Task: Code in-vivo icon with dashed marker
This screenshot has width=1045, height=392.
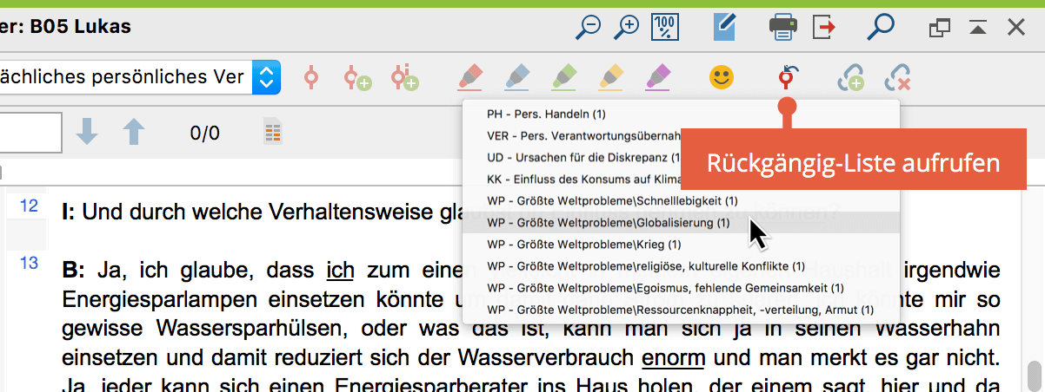Action: 404,78
